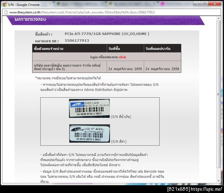This screenshot has width=224, height=193.
Task: Minimize the S/N Chrome window
Action: pyautogui.click(x=197, y=4)
